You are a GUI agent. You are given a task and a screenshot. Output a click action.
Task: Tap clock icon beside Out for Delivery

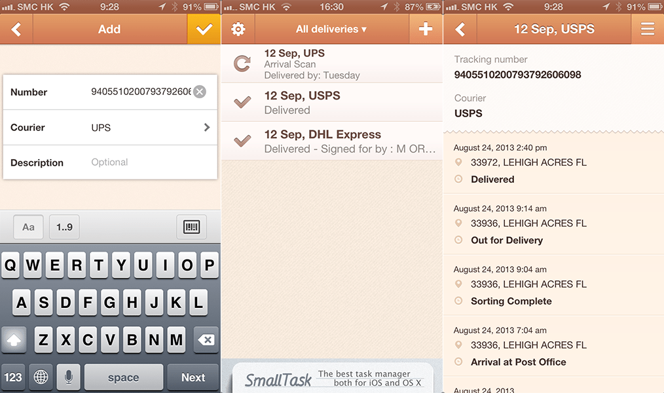click(x=458, y=240)
